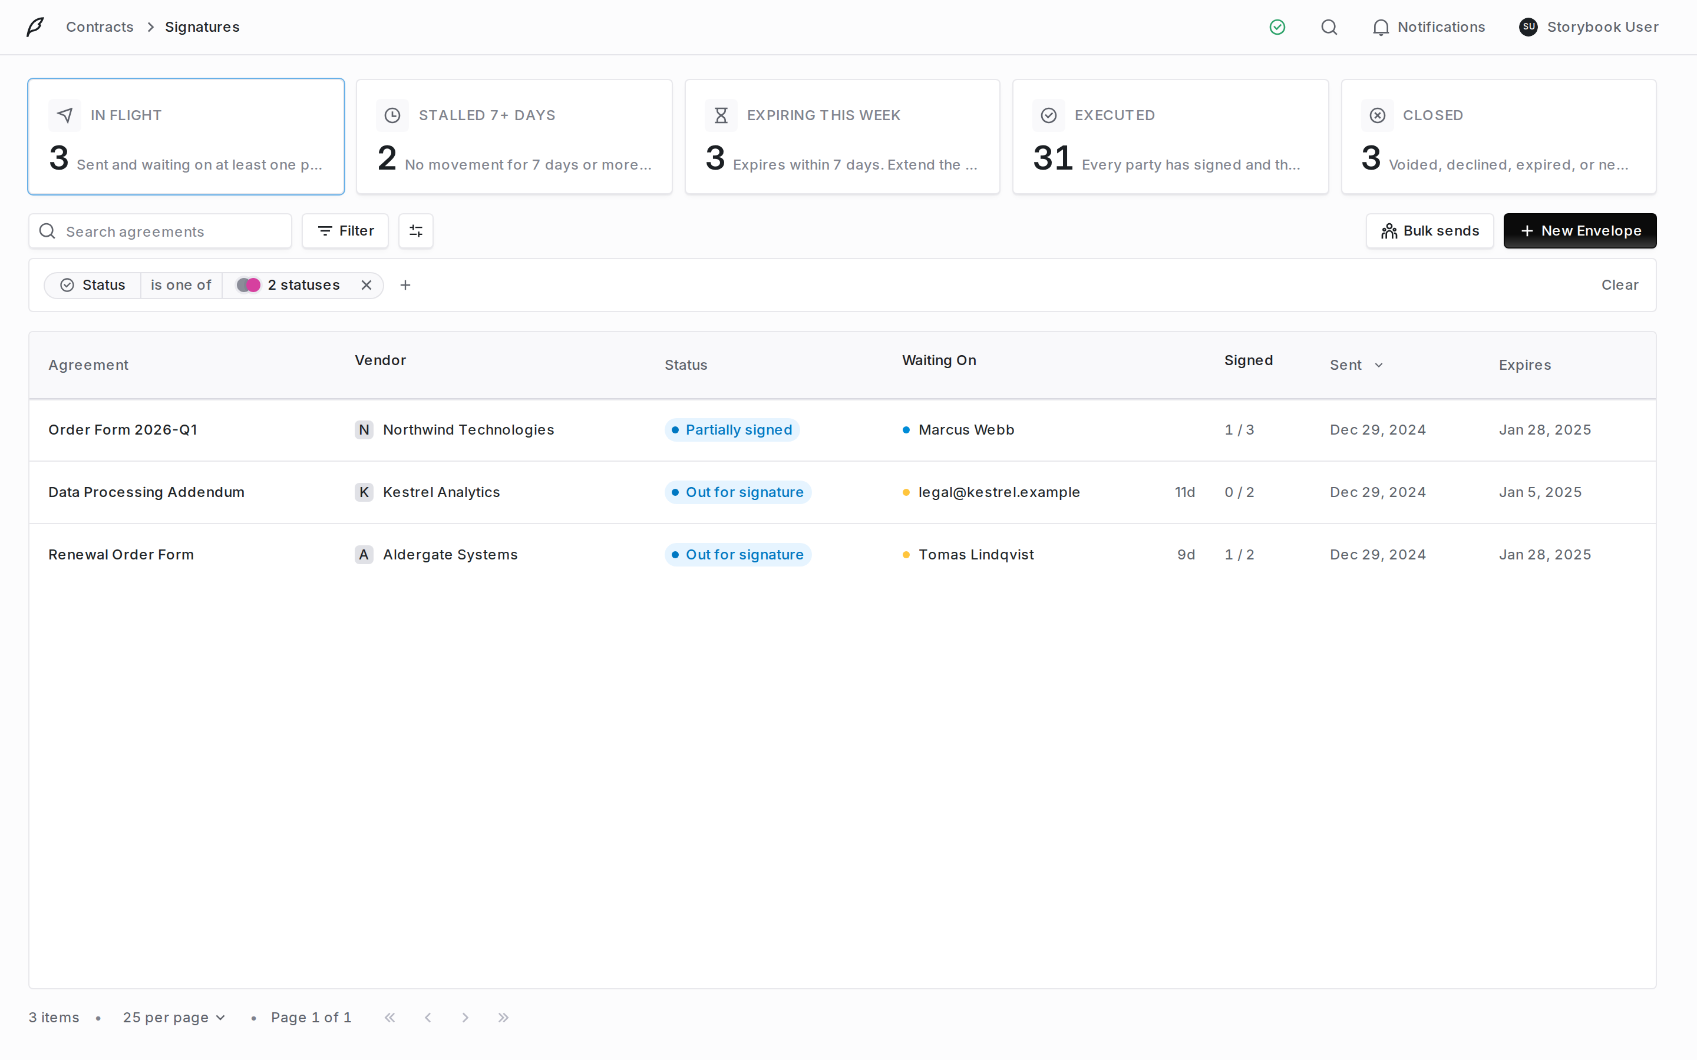Go to previous page
Screen dimensions: 1697x1060
tap(428, 1017)
